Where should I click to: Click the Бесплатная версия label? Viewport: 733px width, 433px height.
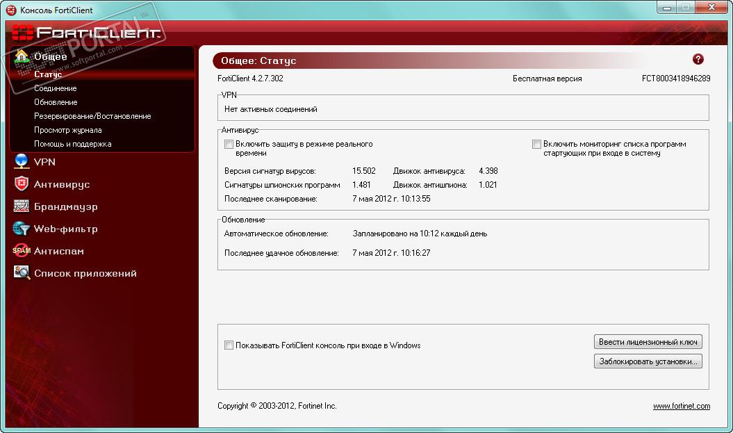pos(547,78)
